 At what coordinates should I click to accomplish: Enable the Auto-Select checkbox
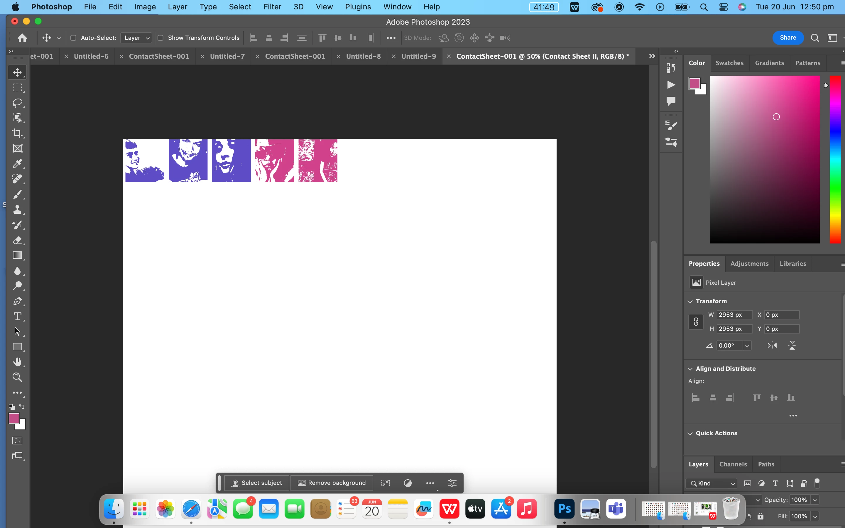click(x=73, y=38)
